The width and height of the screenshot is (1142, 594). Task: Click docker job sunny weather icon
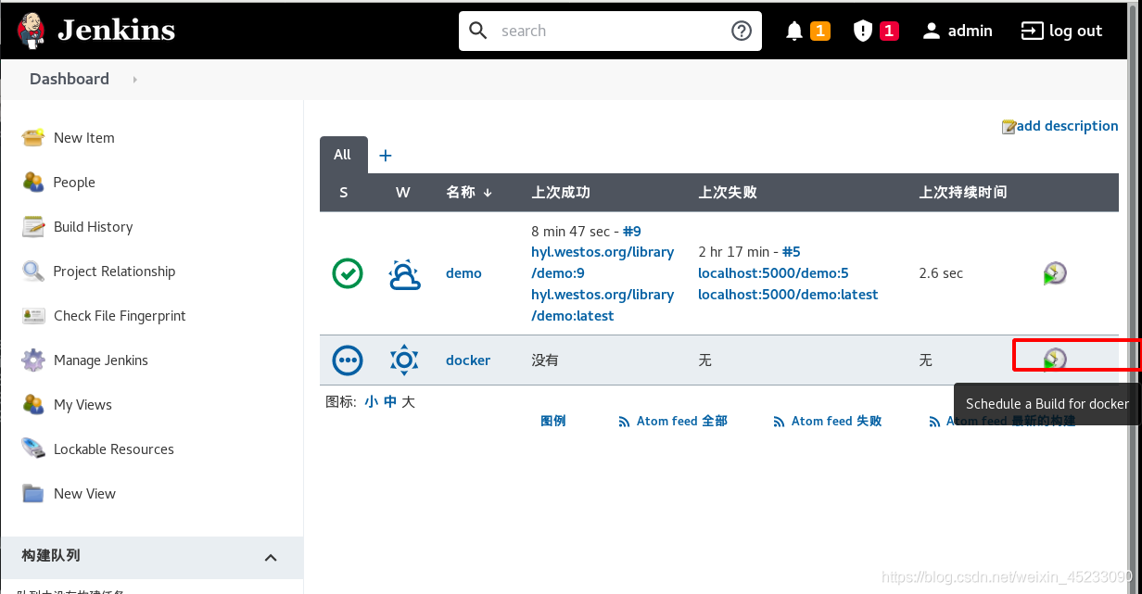(404, 360)
